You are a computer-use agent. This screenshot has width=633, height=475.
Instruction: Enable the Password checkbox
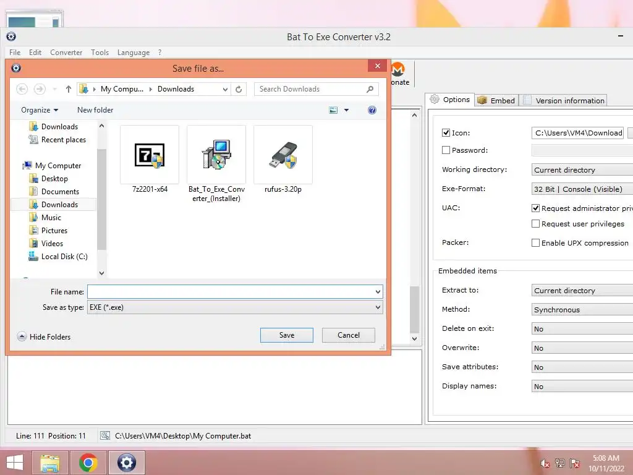[446, 150]
